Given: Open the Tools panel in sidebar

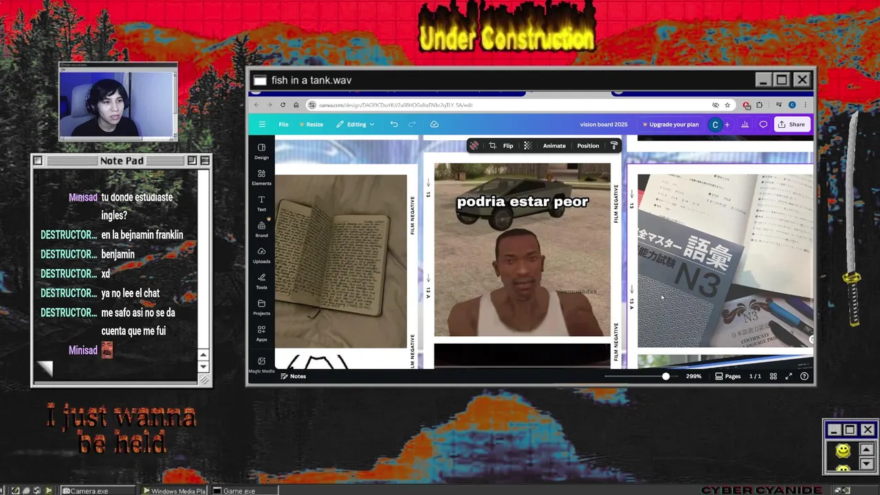Looking at the screenshot, I should (261, 281).
